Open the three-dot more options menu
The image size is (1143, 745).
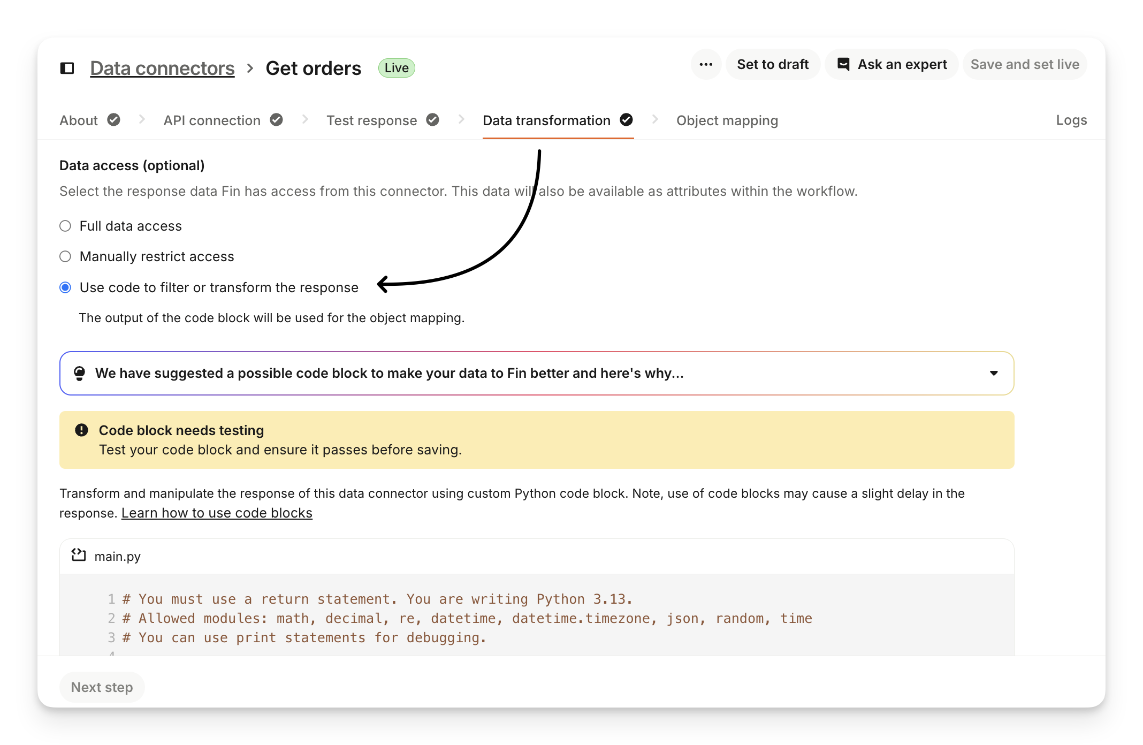tap(706, 65)
